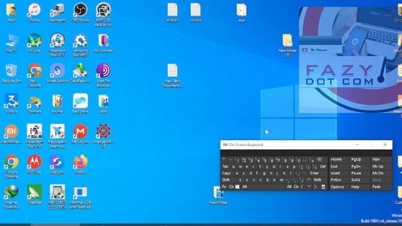Click Help on the On-Screen Keyboard
Screen dimensions: 402x226
pos(355,187)
